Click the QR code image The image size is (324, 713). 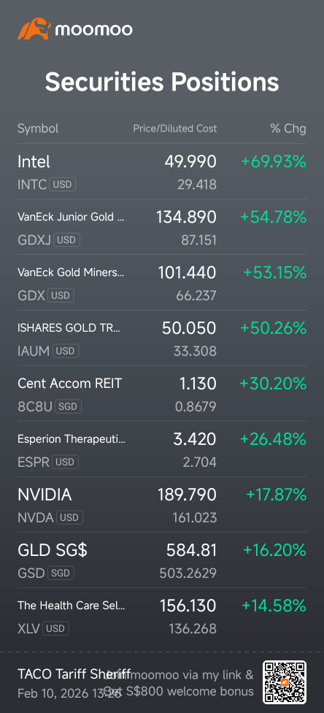(284, 682)
